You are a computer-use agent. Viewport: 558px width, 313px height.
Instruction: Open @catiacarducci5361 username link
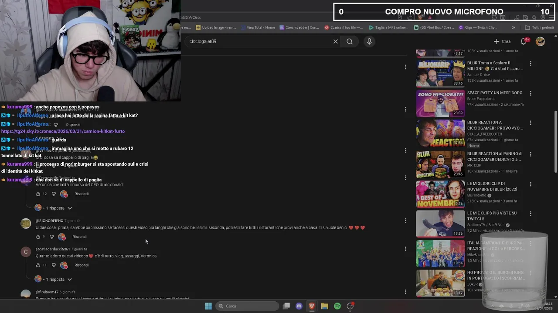click(x=53, y=249)
